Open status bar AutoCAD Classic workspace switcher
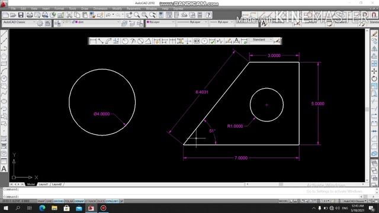This screenshot has height=213, width=379. [354, 201]
